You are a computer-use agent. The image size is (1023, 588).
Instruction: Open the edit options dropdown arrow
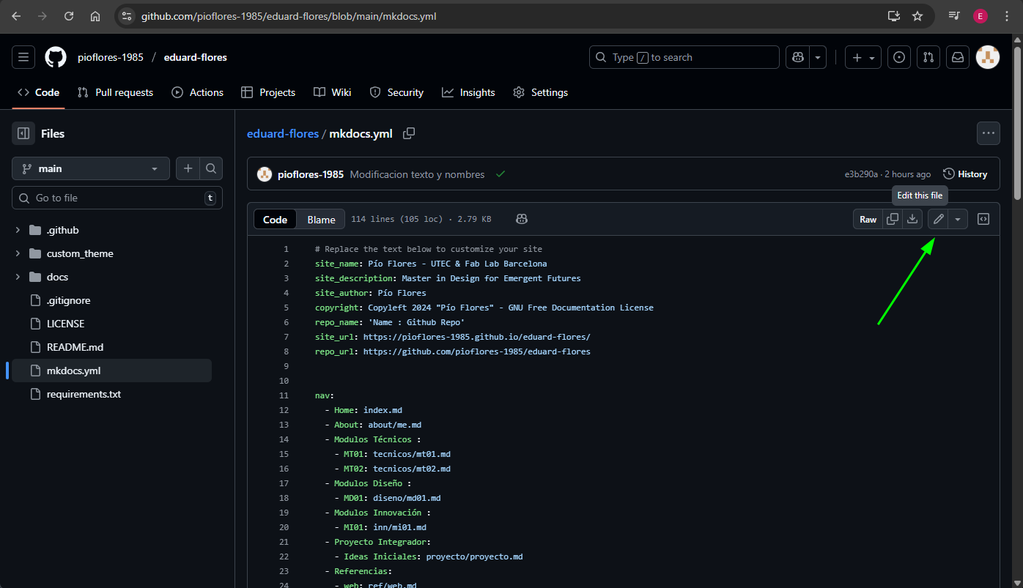click(958, 219)
